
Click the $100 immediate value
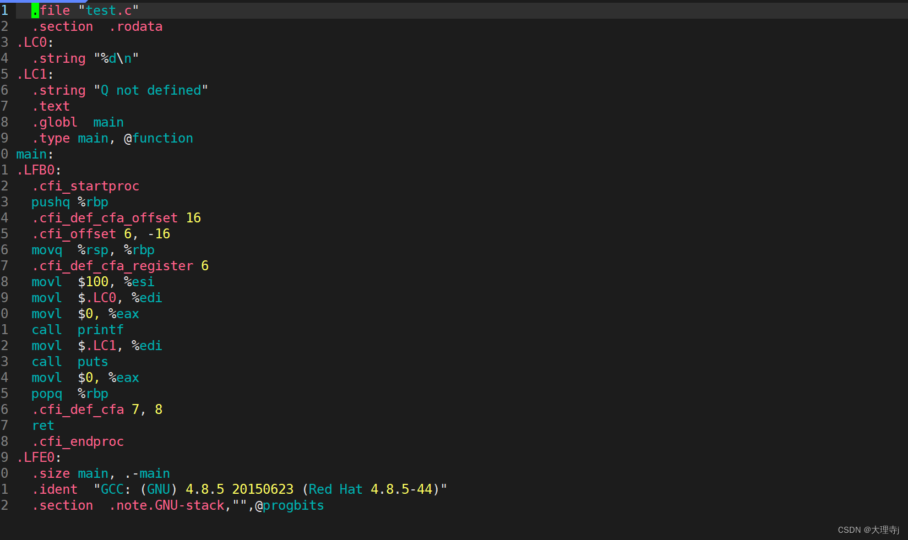coord(93,282)
